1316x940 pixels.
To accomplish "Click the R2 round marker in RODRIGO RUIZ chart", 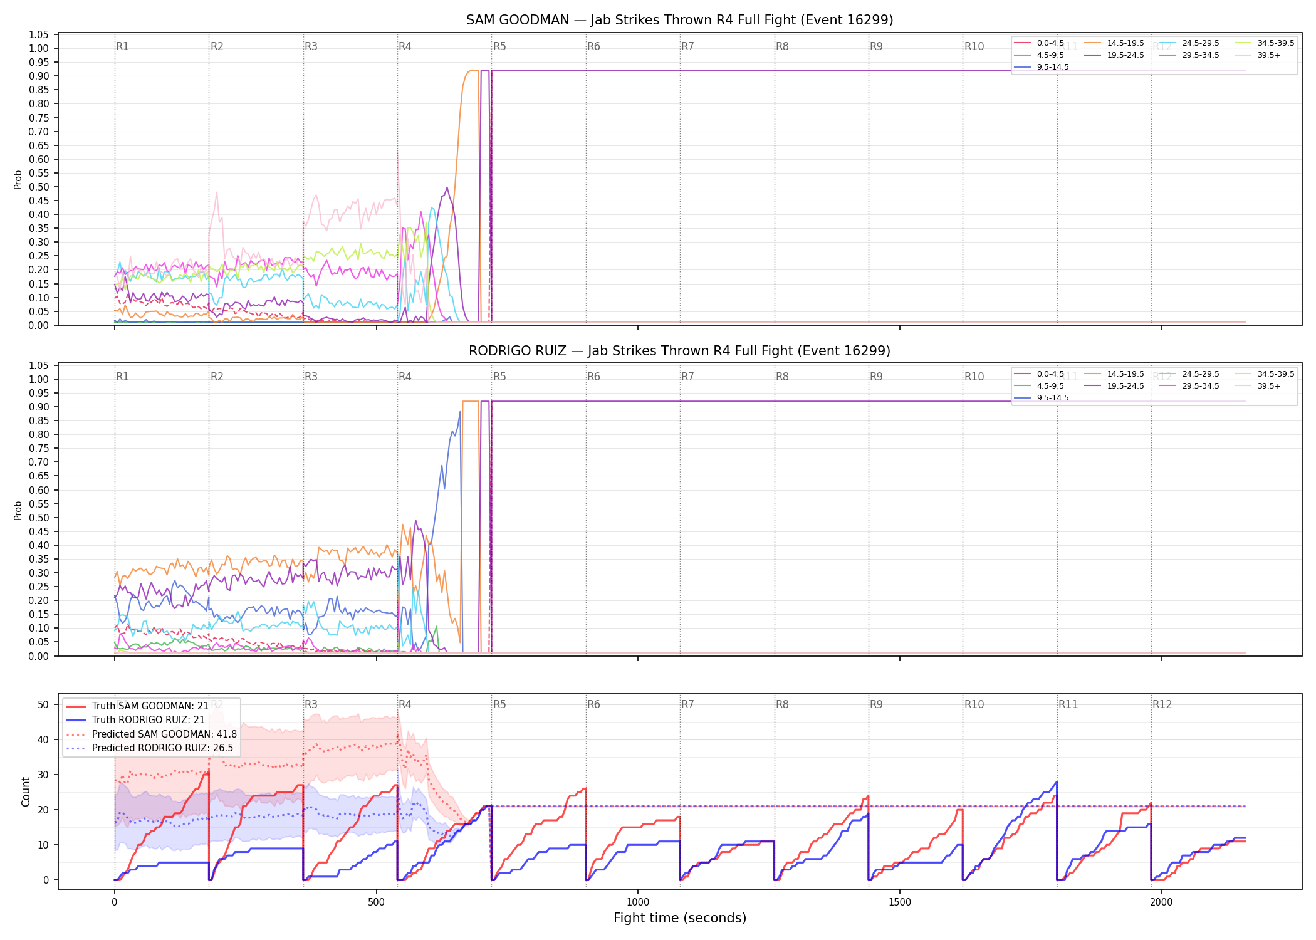I will point(217,377).
